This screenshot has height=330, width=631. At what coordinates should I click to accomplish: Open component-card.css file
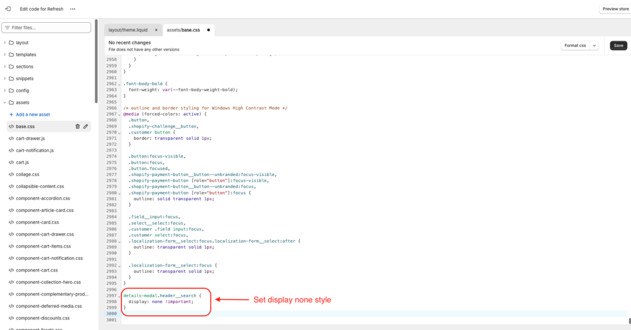(37, 222)
